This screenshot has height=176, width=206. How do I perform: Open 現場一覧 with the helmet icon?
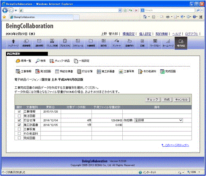point(23,61)
